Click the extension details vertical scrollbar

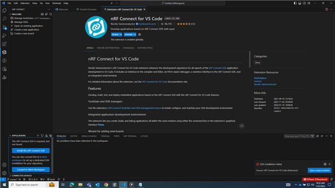coord(250,60)
